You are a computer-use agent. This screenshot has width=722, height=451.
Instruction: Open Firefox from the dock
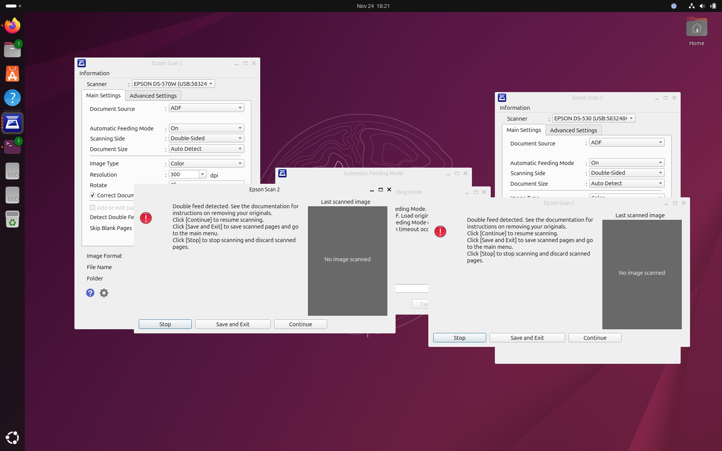12,26
